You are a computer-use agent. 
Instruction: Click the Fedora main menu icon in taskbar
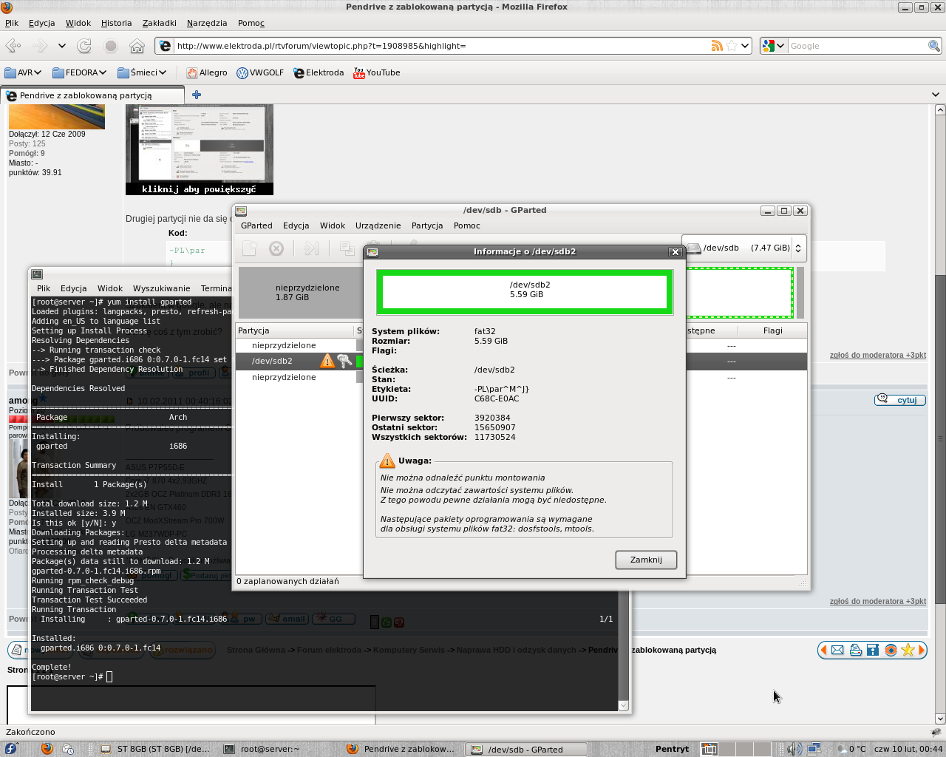[12, 749]
